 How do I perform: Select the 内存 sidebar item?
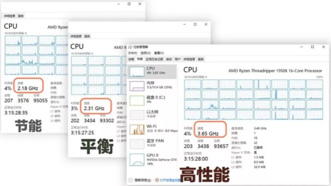click(152, 86)
